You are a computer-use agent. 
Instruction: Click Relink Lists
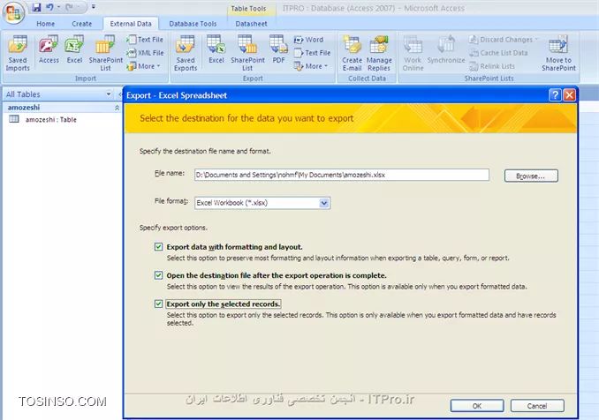coord(492,66)
